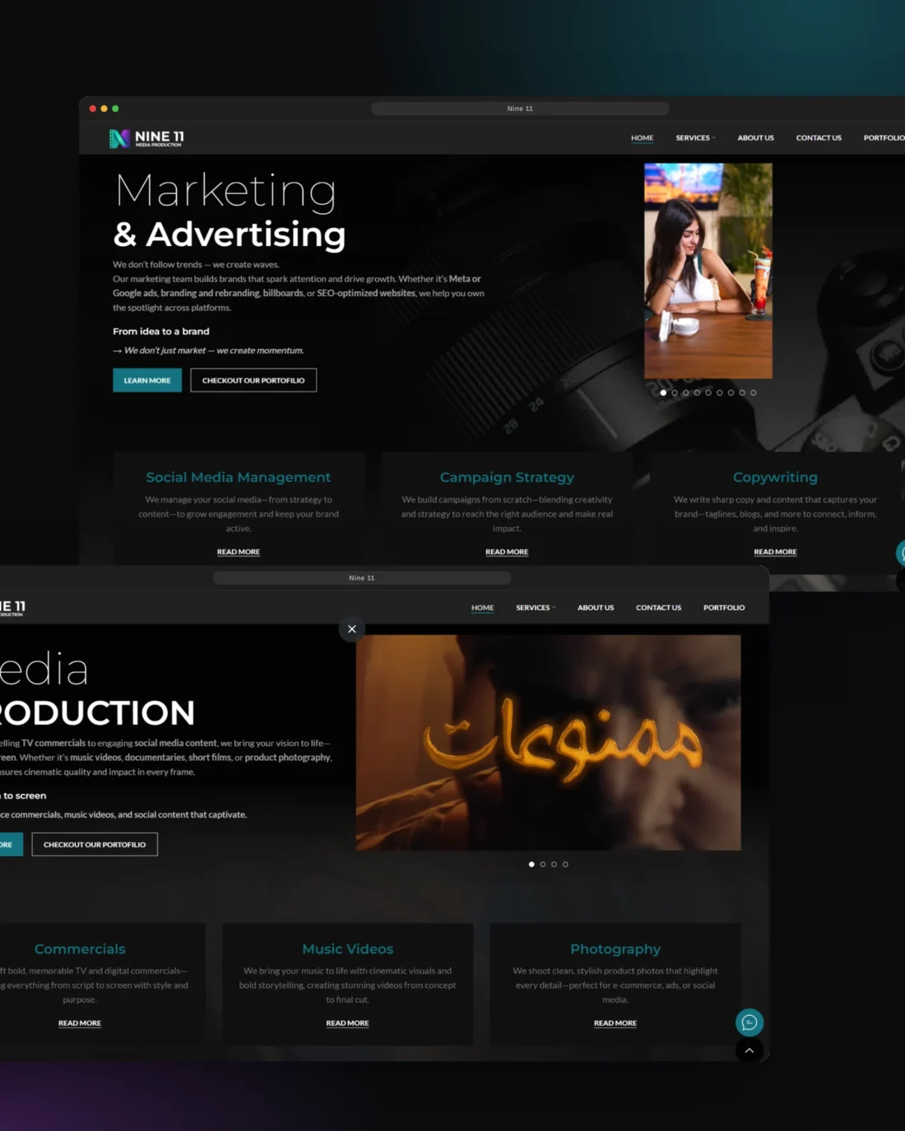Click READ MORE under Copywriting

click(775, 552)
